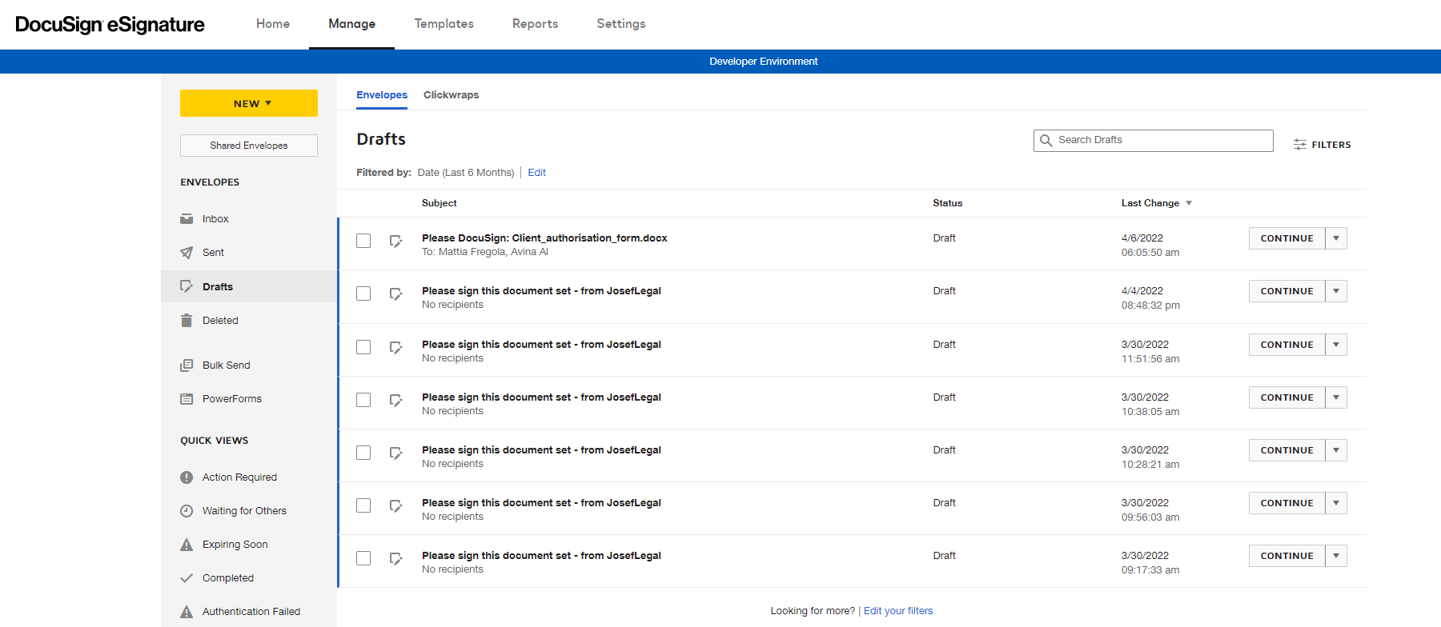Click CONTINUE for the 10:38:05 am draft

[1286, 397]
